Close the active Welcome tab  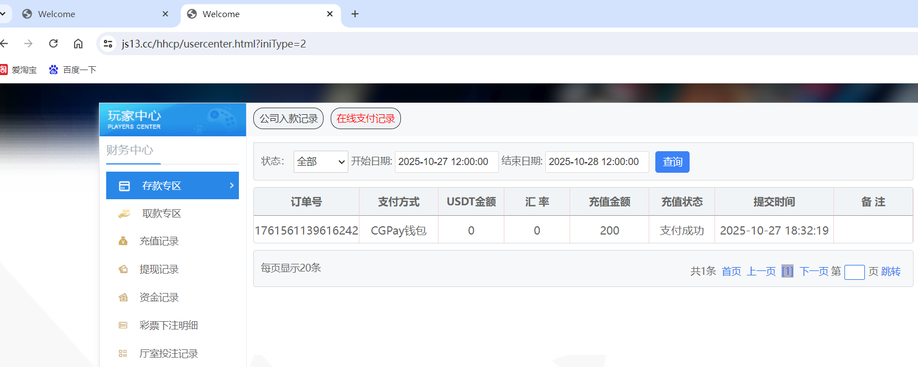point(330,14)
